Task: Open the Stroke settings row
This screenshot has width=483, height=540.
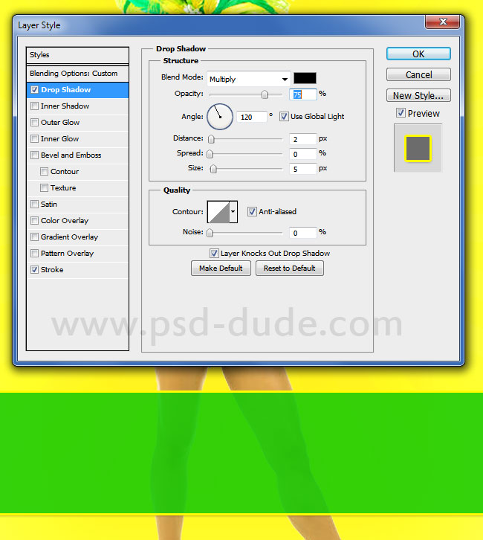Action: [77, 270]
